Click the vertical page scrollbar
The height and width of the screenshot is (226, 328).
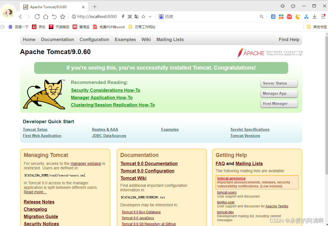pos(327,105)
